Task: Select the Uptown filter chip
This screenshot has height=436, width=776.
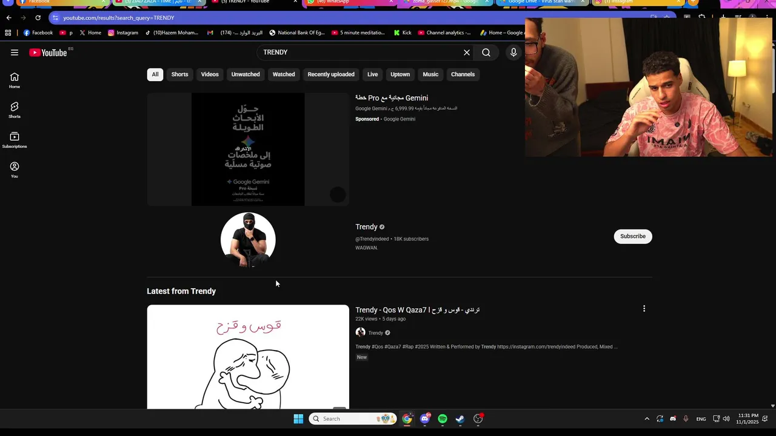Action: [400, 74]
